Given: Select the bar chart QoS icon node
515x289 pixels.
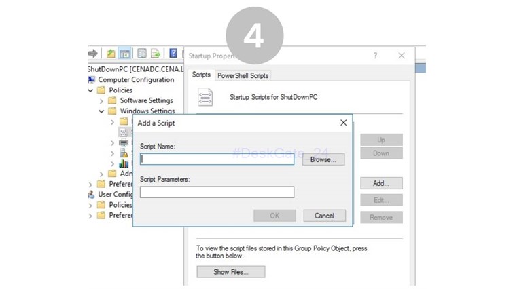Looking at the screenshot, I should pos(124,163).
